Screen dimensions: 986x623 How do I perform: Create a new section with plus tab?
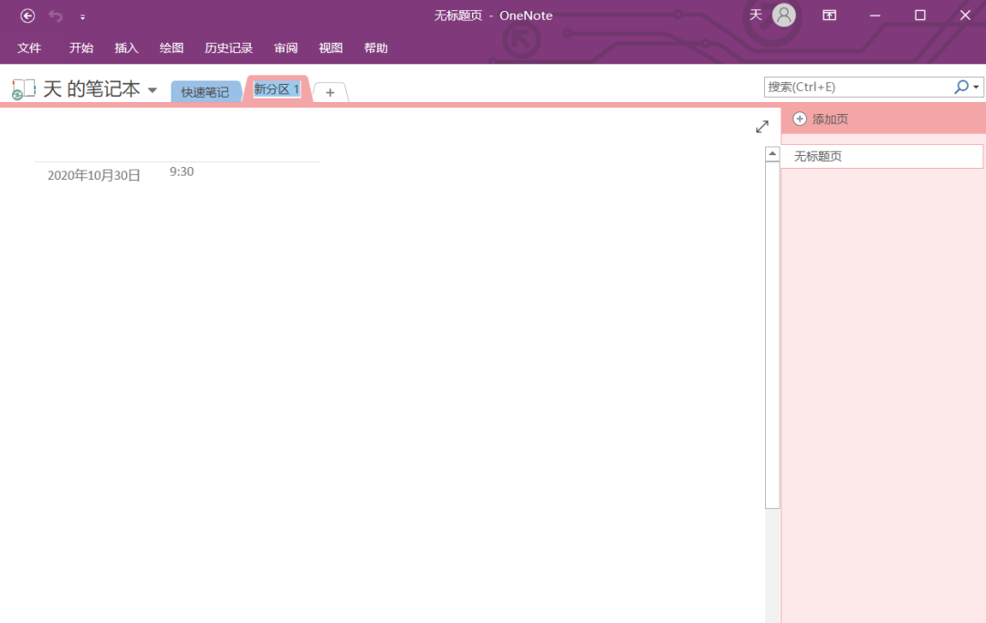point(330,92)
